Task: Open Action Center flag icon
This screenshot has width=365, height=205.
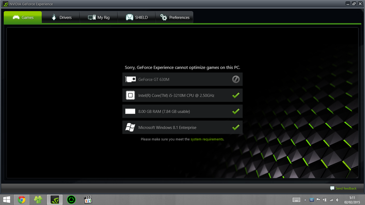Action: pyautogui.click(x=318, y=200)
